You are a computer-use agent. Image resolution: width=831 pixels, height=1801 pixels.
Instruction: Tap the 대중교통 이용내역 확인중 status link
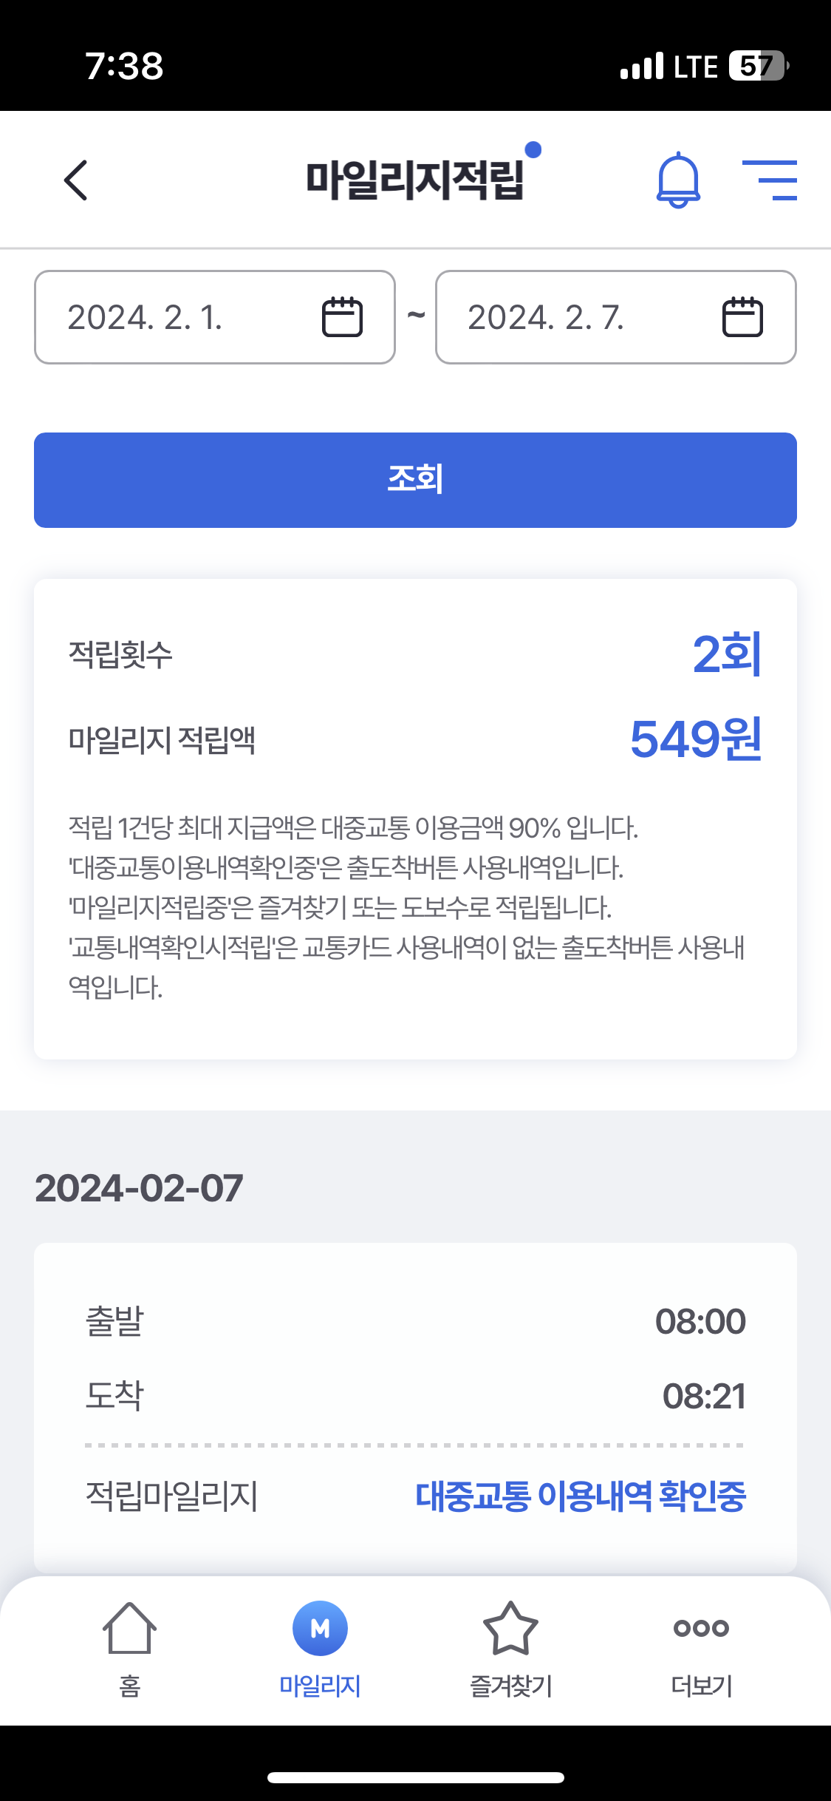click(x=581, y=1496)
